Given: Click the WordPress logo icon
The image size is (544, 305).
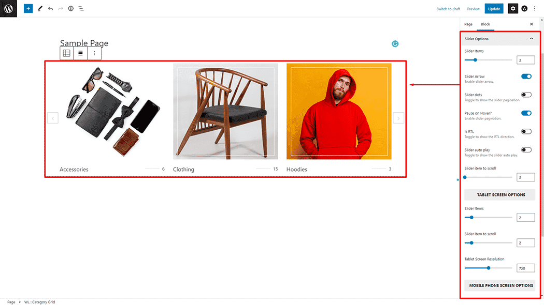Looking at the screenshot, I should pyautogui.click(x=8, y=8).
